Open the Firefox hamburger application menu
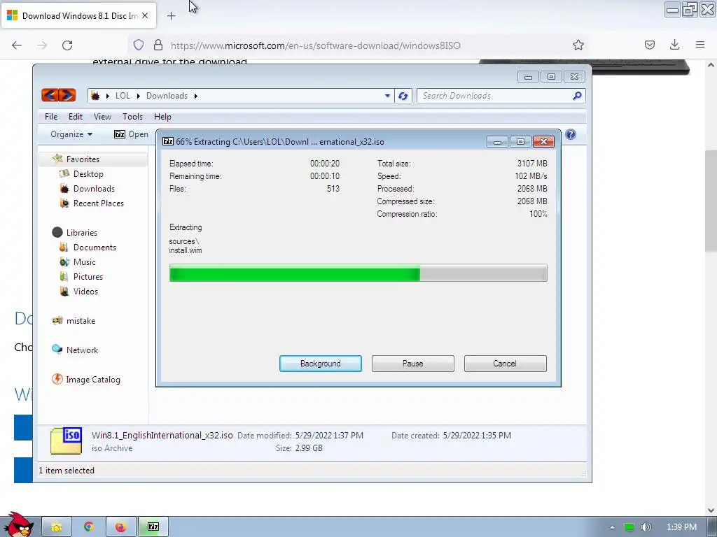The image size is (717, 537). click(700, 45)
